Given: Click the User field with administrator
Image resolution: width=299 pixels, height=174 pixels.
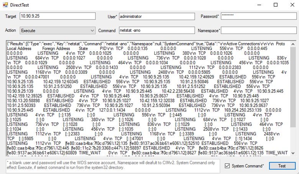Looking at the screenshot, I should tap(157, 16).
